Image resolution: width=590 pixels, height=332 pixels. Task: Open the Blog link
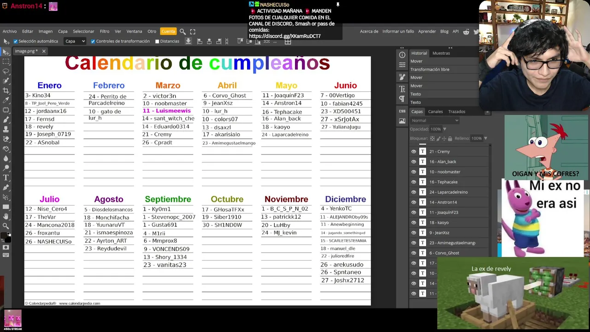pyautogui.click(x=444, y=31)
